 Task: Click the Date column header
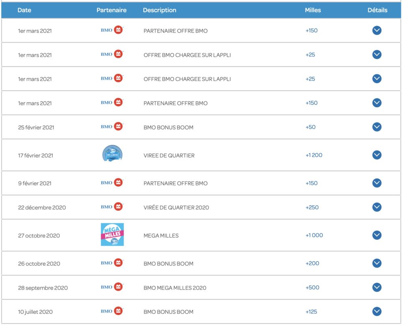[x=24, y=10]
